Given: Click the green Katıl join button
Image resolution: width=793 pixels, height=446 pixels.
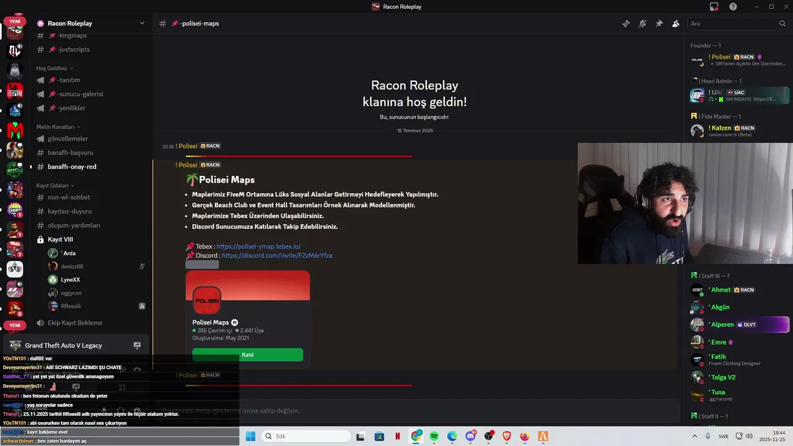Looking at the screenshot, I should tap(247, 355).
